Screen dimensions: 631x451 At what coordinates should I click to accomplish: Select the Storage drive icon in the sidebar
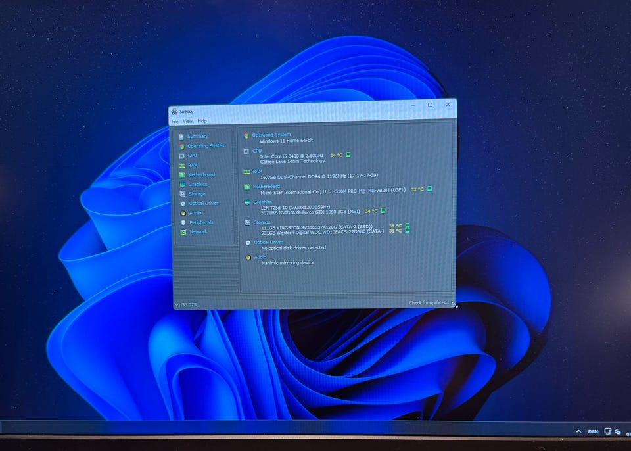pos(182,194)
